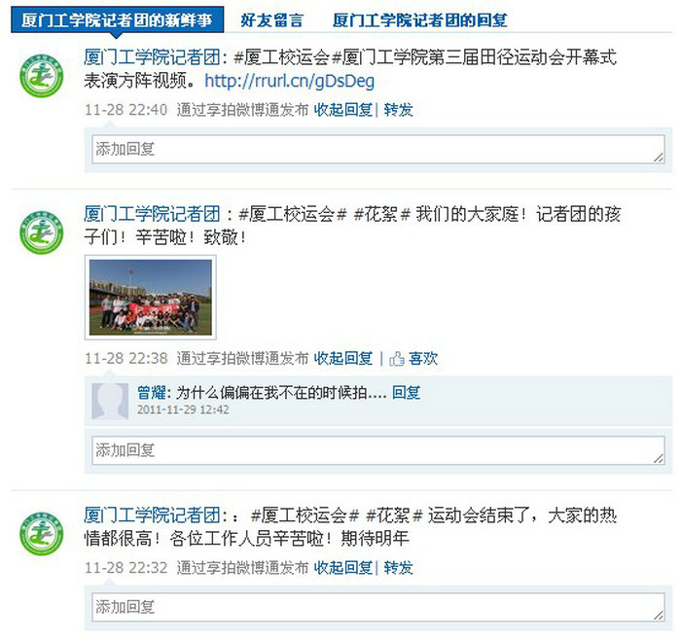The height and width of the screenshot is (639, 681).
Task: Click 转发 on the 22:40 post
Action: point(398,110)
